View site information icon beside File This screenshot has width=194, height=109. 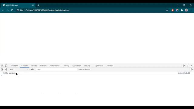tap(18, 10)
